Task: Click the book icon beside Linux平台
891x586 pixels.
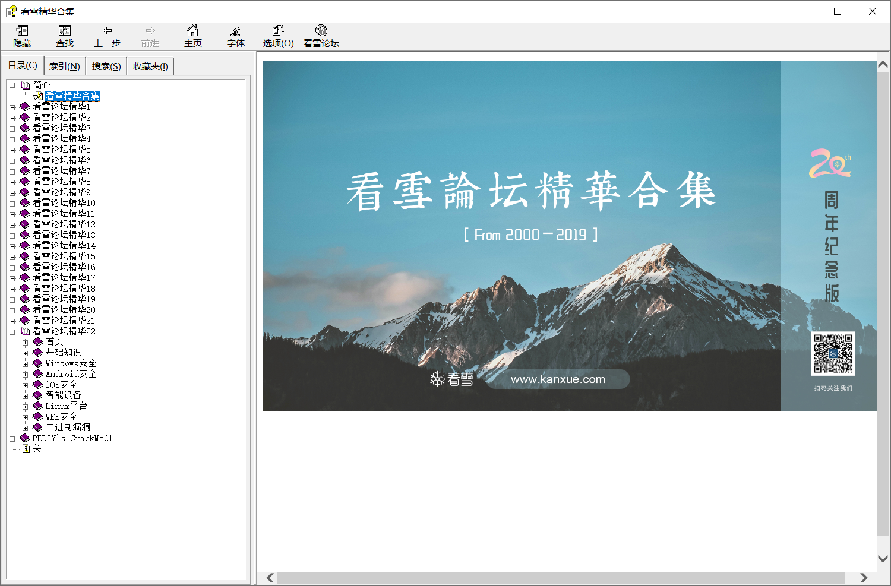Action: point(38,406)
